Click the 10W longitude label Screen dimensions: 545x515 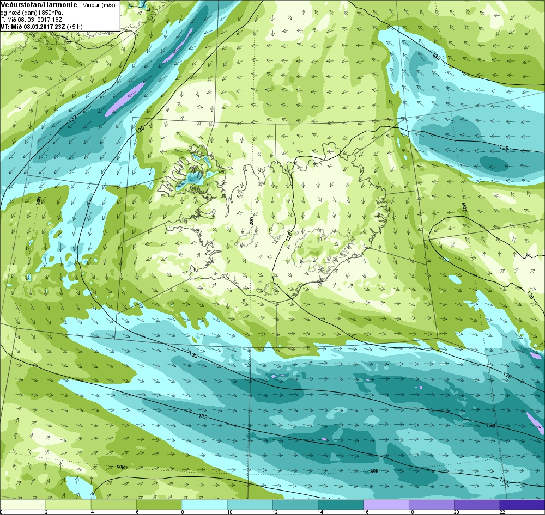coord(464,207)
